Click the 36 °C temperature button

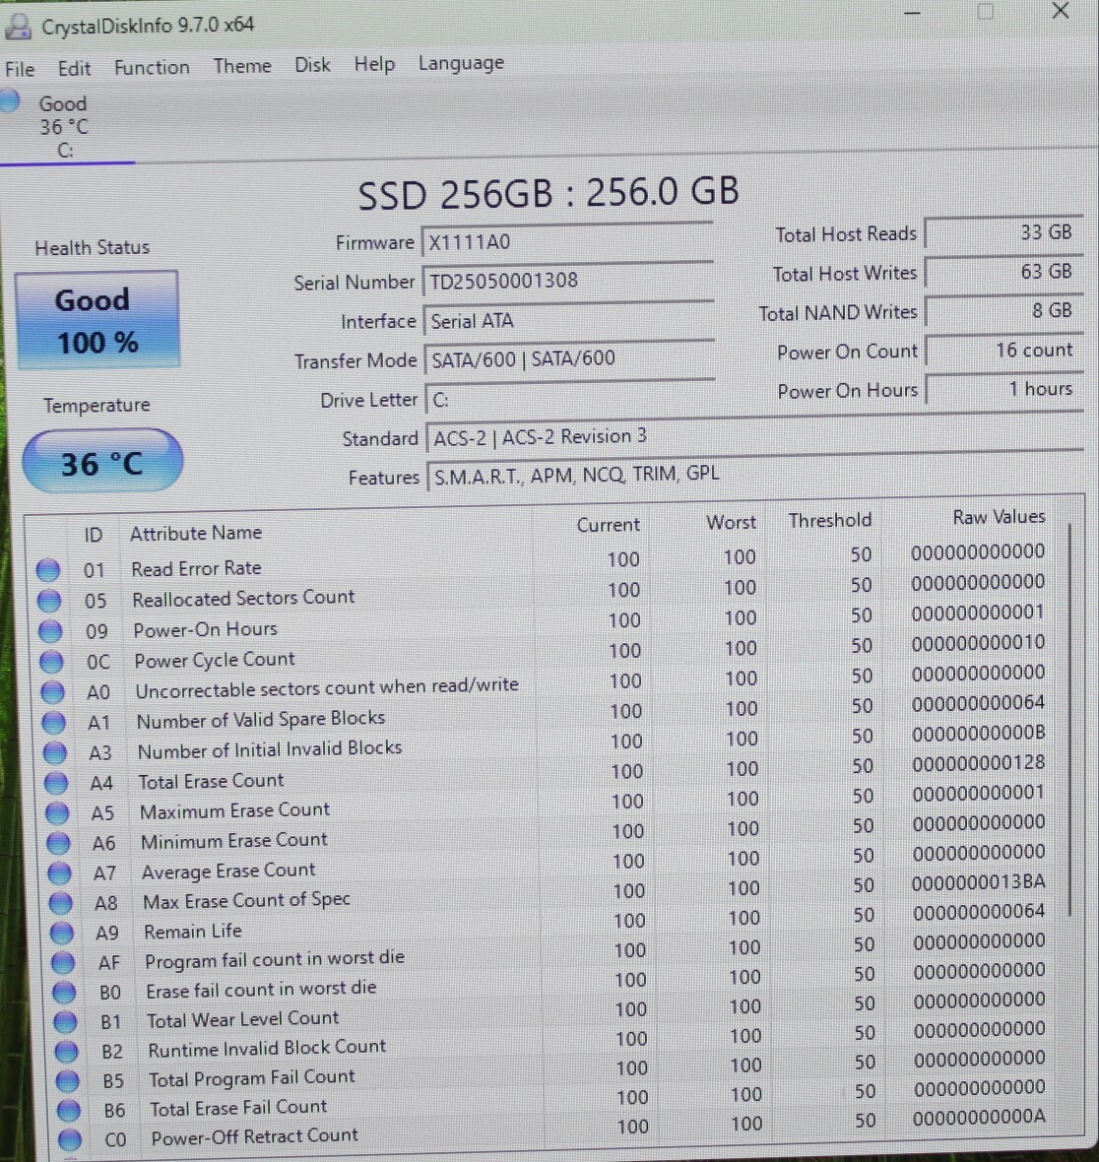click(x=102, y=463)
